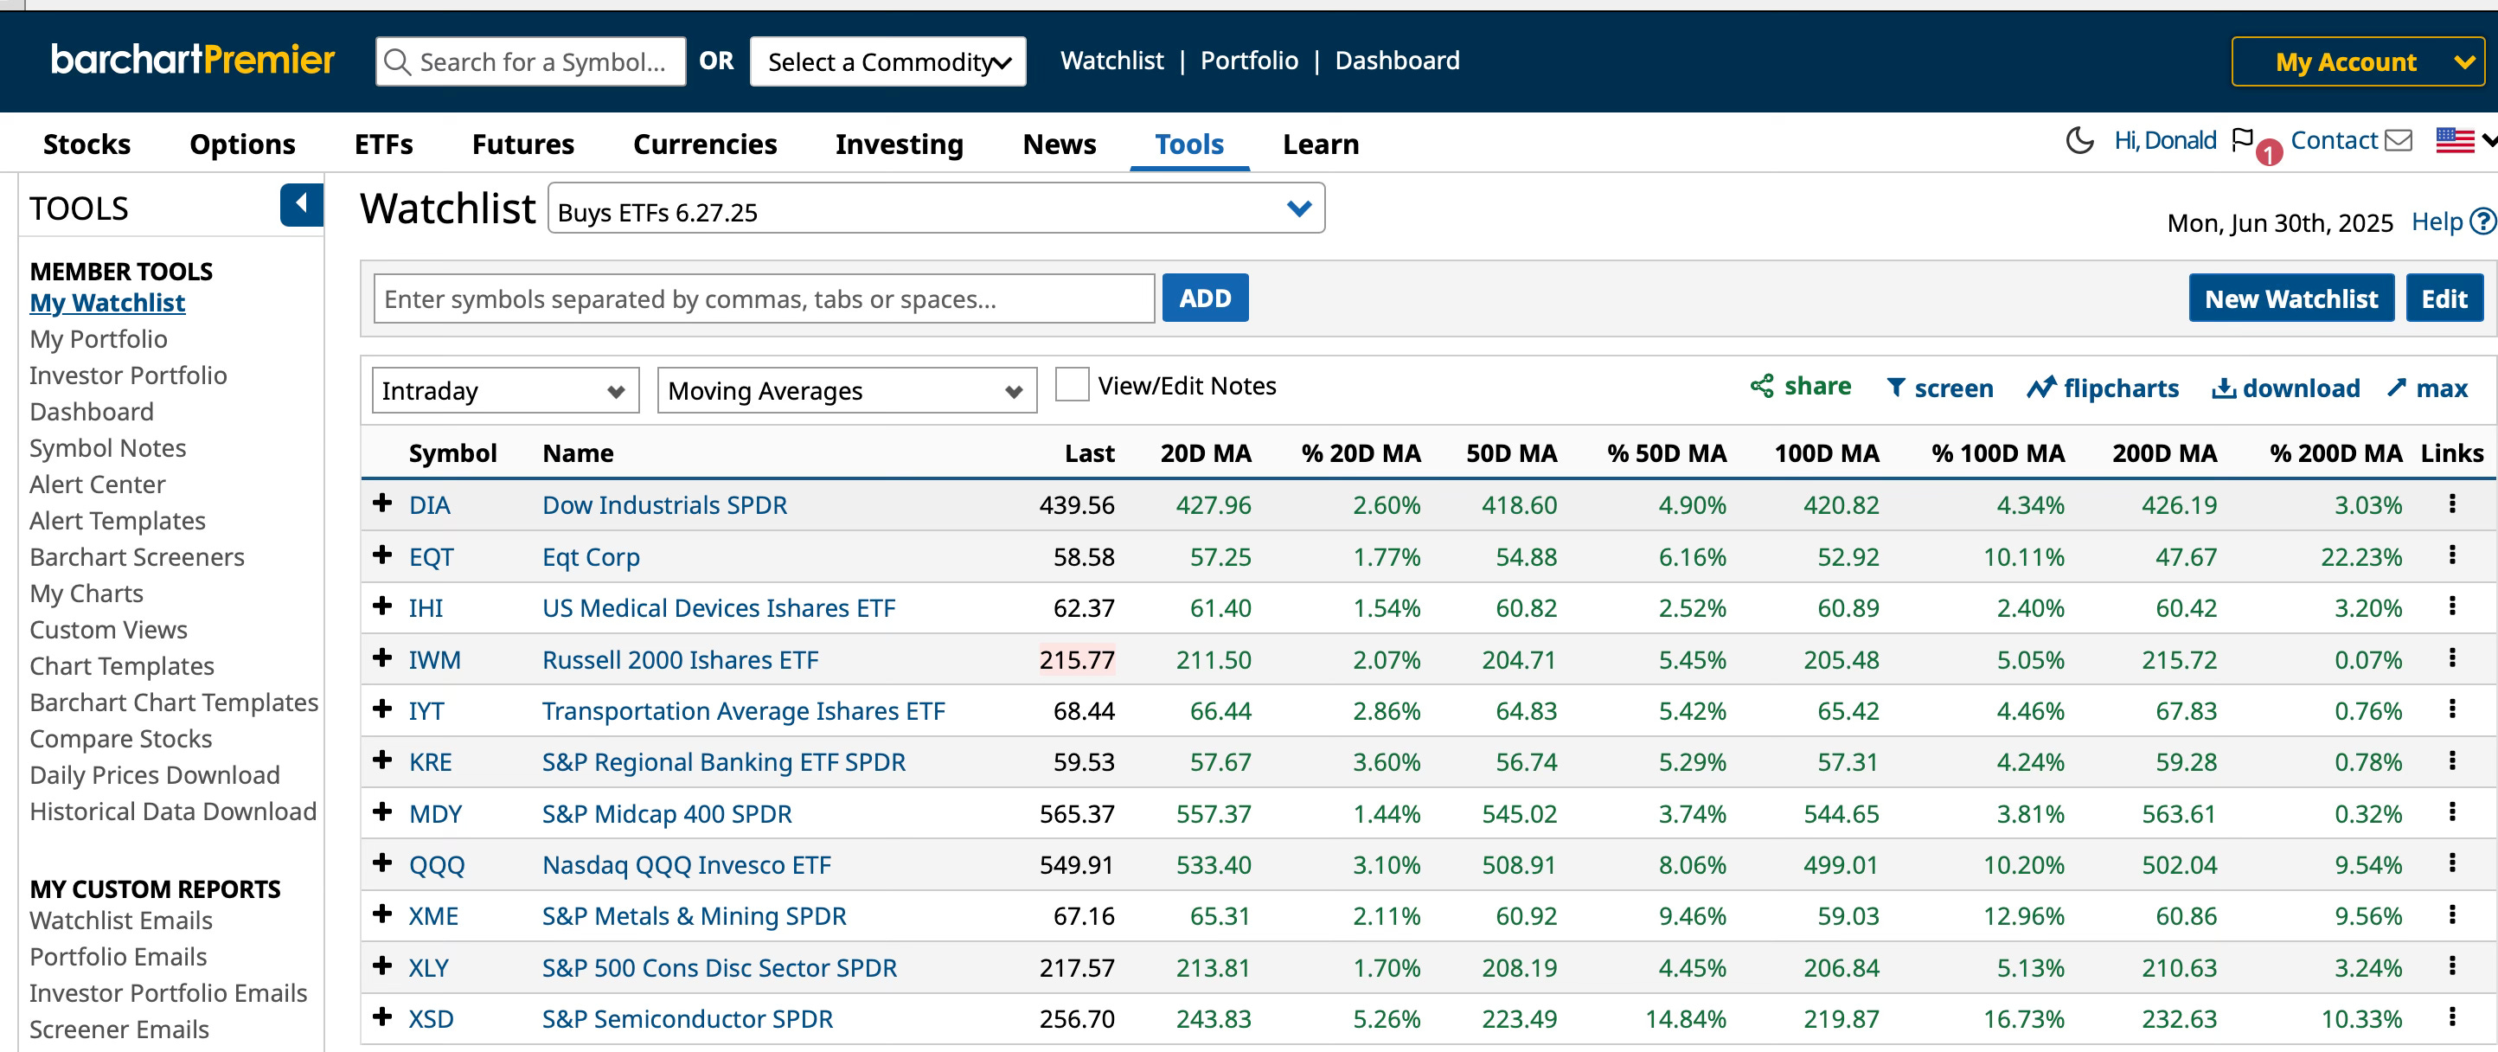Click the enter symbols input field

[x=764, y=298]
